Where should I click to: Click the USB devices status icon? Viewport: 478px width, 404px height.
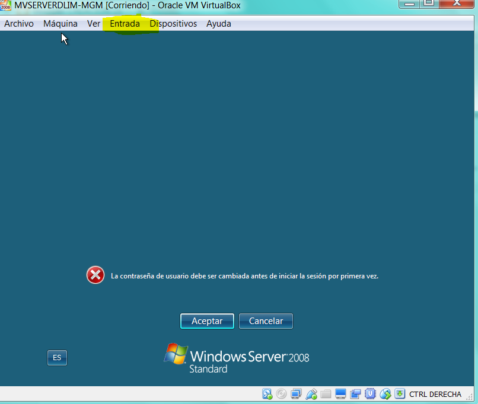pos(311,394)
